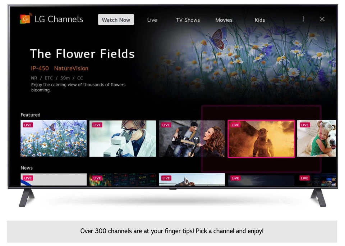Browse the Movies category
This screenshot has width=345, height=246.
[x=224, y=20]
